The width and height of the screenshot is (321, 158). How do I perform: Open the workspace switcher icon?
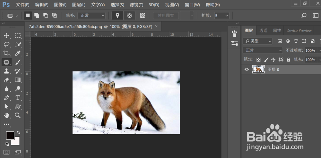[x=316, y=15]
